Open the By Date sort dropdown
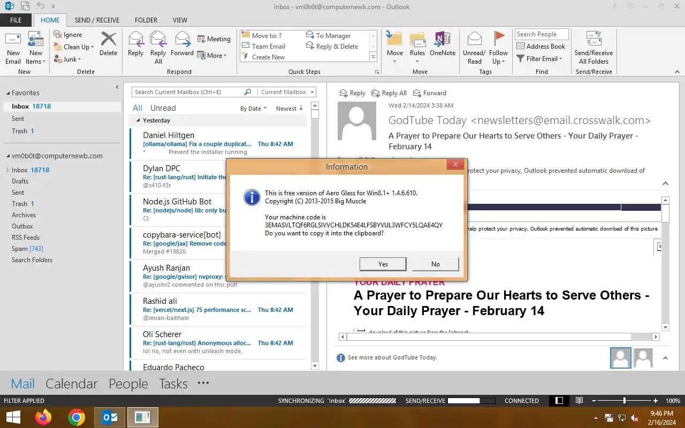The image size is (685, 428). pyautogui.click(x=254, y=109)
